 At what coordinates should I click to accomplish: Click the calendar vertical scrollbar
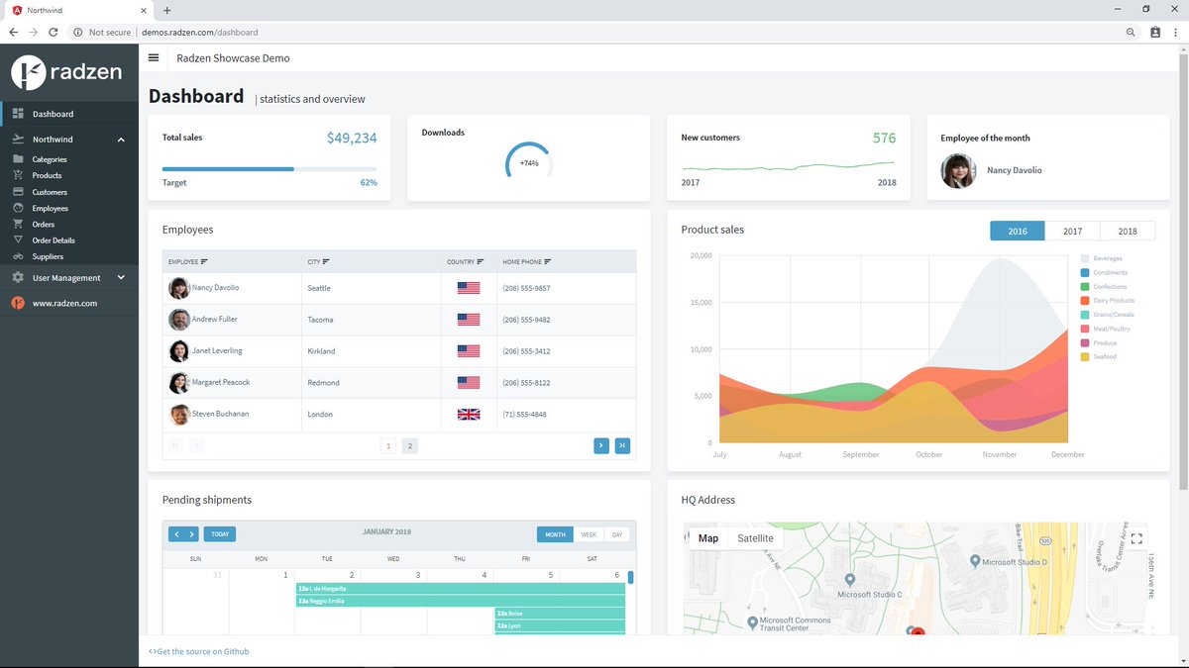[630, 577]
